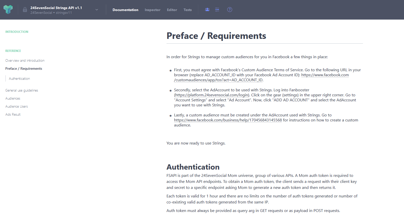Click 'You are now ready to use Strings.' text
The height and width of the screenshot is (221, 404).
[x=196, y=143]
